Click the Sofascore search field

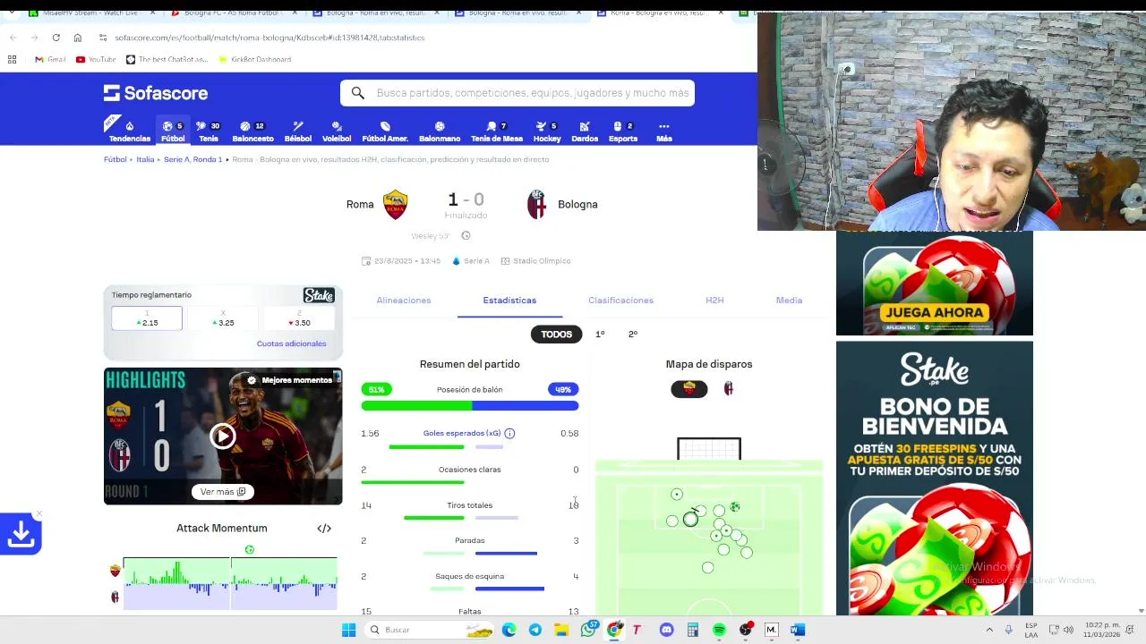[517, 93]
